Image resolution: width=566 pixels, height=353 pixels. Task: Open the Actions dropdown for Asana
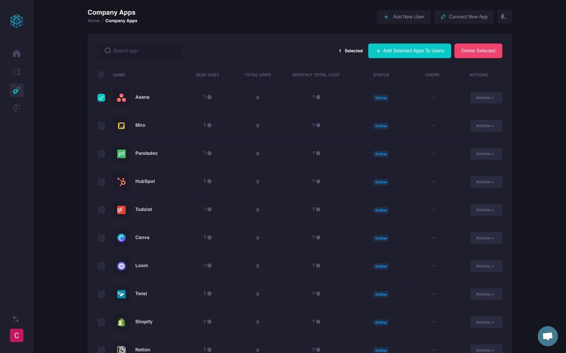pyautogui.click(x=486, y=97)
